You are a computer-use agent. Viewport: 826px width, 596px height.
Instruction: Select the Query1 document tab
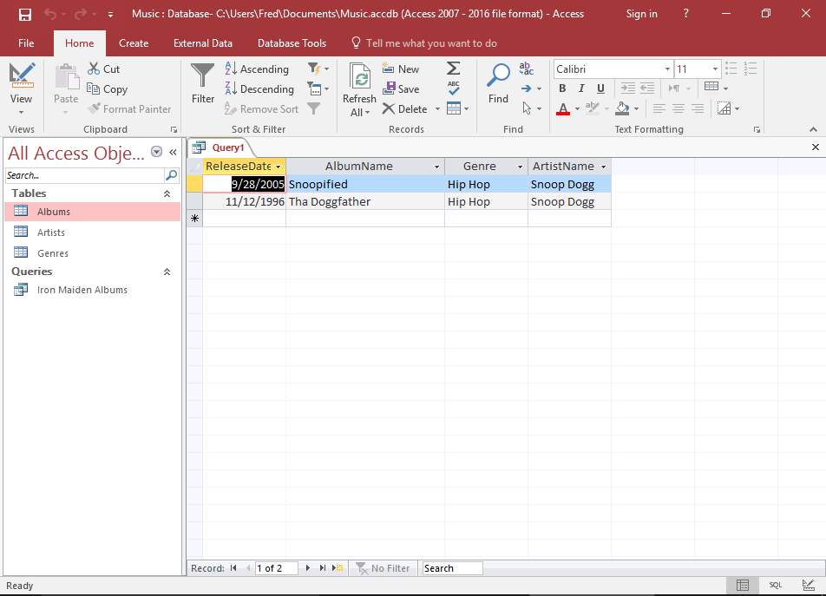click(220, 147)
